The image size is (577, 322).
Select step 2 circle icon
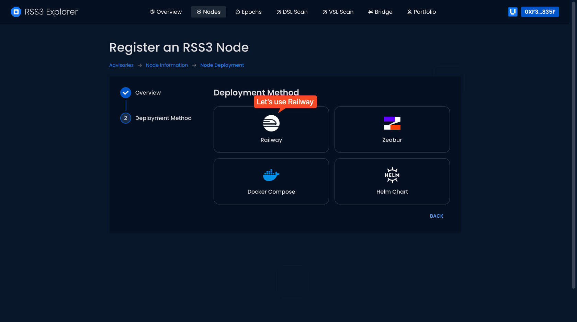[126, 118]
